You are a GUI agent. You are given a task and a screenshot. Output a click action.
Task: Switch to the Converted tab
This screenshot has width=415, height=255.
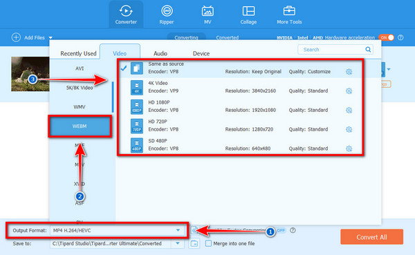pos(228,37)
